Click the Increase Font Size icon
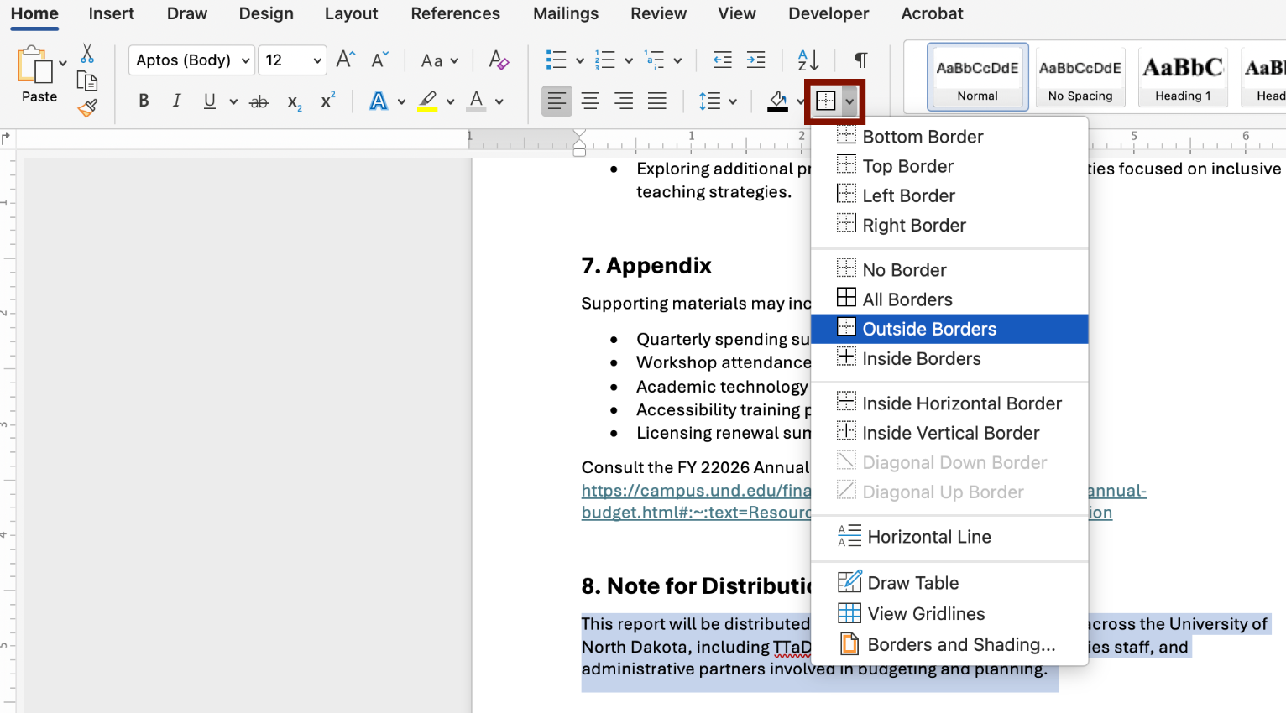 click(x=345, y=60)
